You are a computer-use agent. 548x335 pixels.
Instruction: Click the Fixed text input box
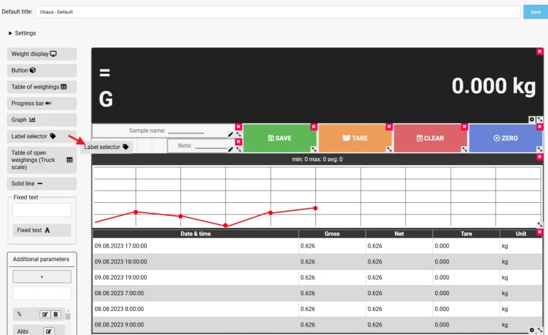tap(42, 210)
